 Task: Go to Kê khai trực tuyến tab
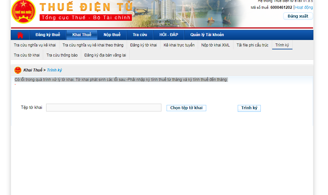pos(179,45)
